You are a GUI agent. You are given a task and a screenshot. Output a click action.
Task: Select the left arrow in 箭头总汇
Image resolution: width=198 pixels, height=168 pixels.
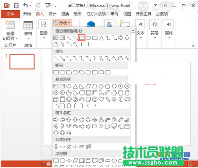pos(62,120)
